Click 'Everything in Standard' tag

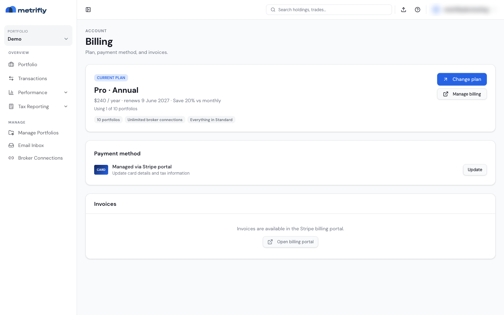[x=211, y=120]
